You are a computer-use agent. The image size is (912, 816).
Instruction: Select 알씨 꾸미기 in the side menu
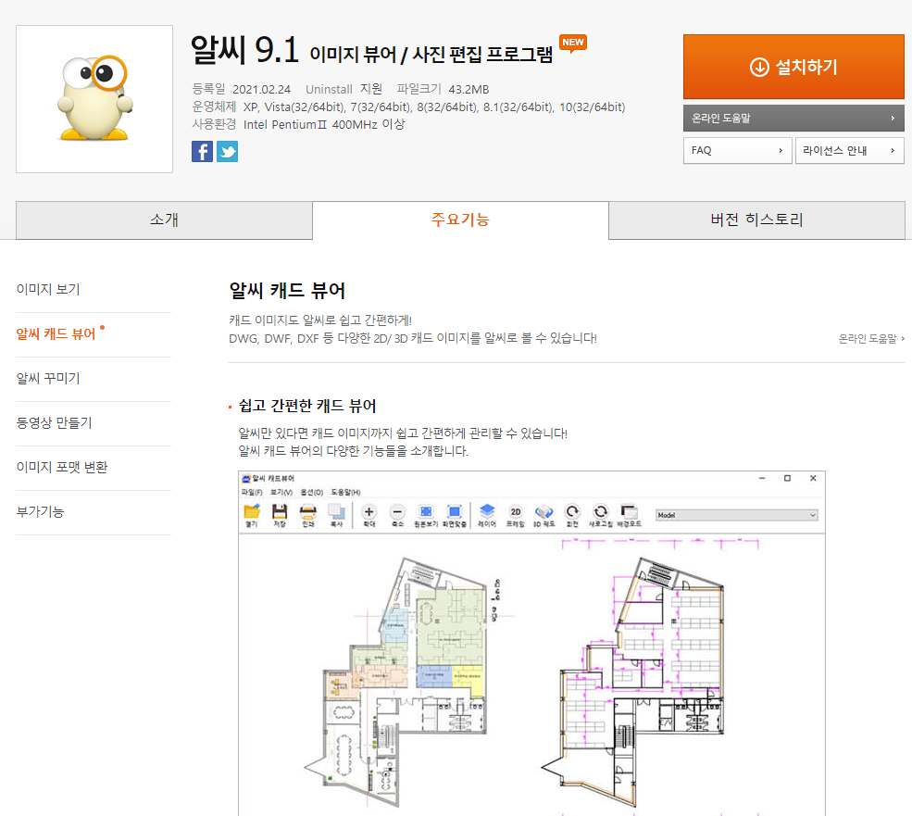click(48, 378)
